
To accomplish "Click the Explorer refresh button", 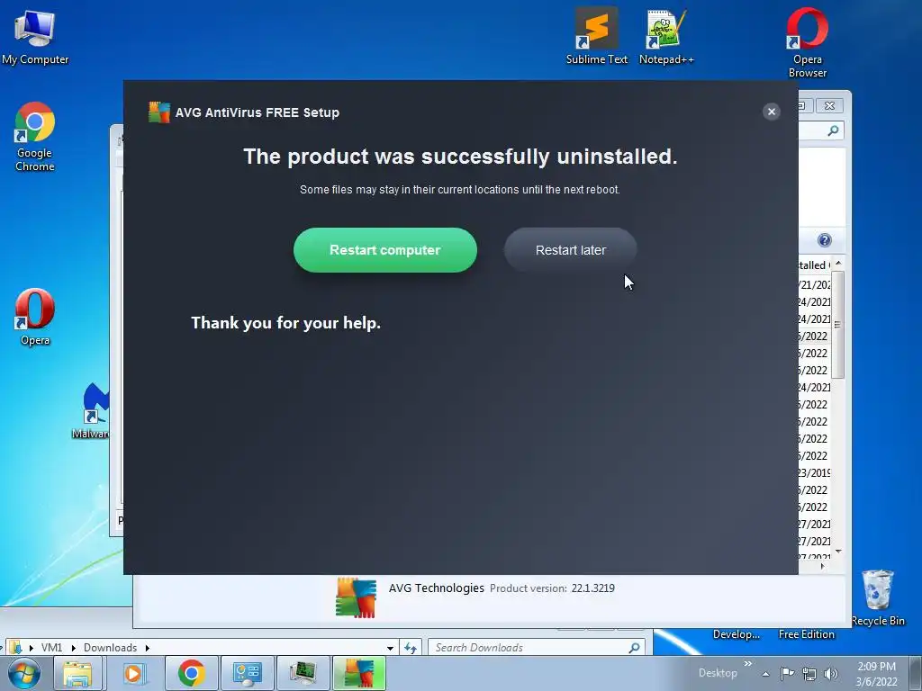I will [x=411, y=648].
